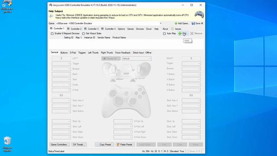Image resolution: width=277 pixels, height=156 pixels.
Task: Click the Load Preset button
Action: click(146, 145)
